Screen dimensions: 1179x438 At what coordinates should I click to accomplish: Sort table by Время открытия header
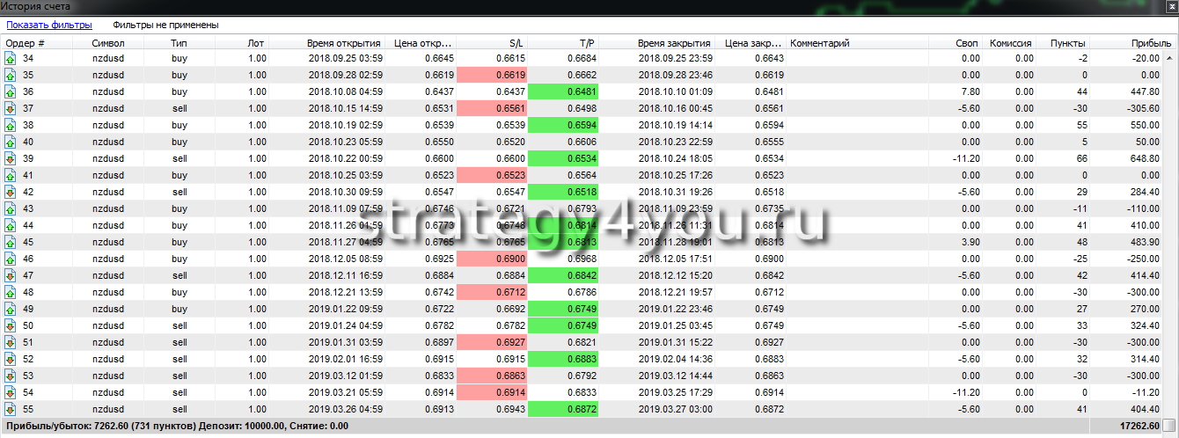tap(343, 42)
